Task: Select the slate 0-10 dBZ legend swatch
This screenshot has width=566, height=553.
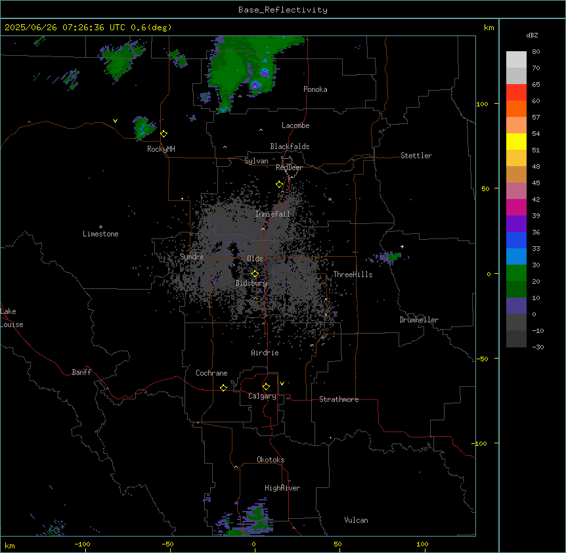Action: (516, 306)
